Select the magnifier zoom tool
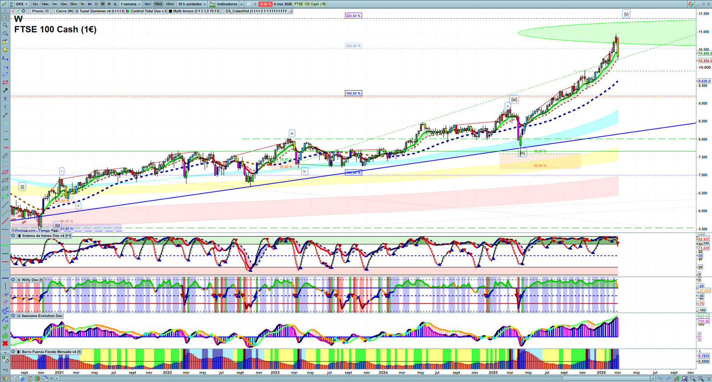 click(5, 25)
